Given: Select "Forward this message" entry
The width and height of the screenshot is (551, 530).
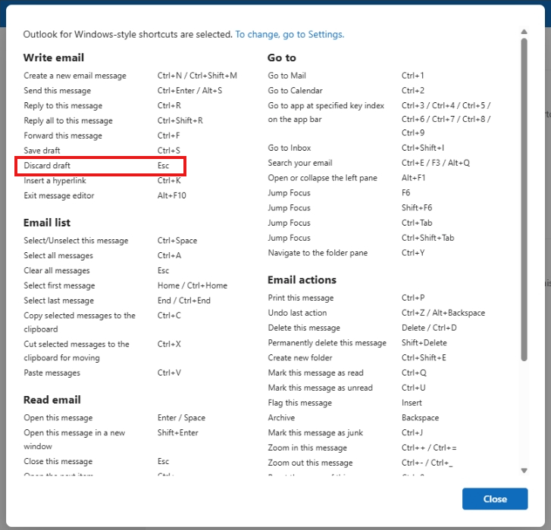Looking at the screenshot, I should [63, 136].
